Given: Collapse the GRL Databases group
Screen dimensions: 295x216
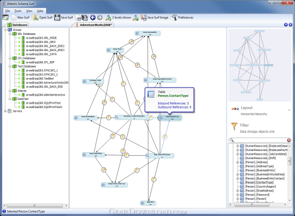Looking at the screenshot, I should point(10,34).
